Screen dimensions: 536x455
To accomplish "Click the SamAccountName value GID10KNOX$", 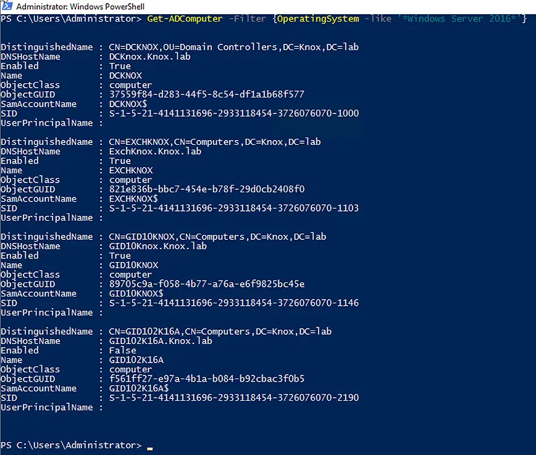I will [x=136, y=294].
